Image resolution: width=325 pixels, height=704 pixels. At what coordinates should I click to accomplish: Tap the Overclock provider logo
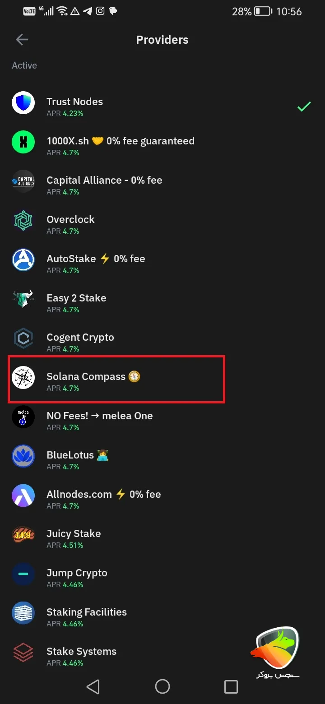pyautogui.click(x=23, y=220)
